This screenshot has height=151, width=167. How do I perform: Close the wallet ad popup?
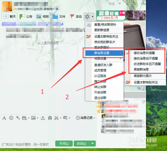pos(143,24)
